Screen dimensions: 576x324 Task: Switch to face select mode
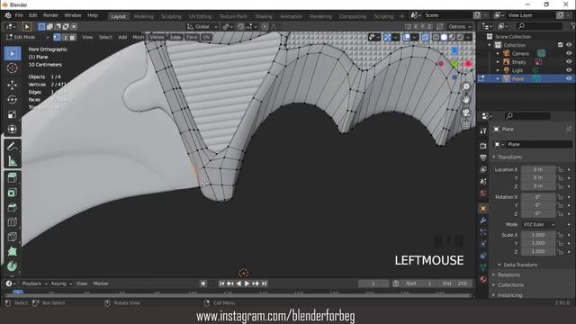coord(73,37)
